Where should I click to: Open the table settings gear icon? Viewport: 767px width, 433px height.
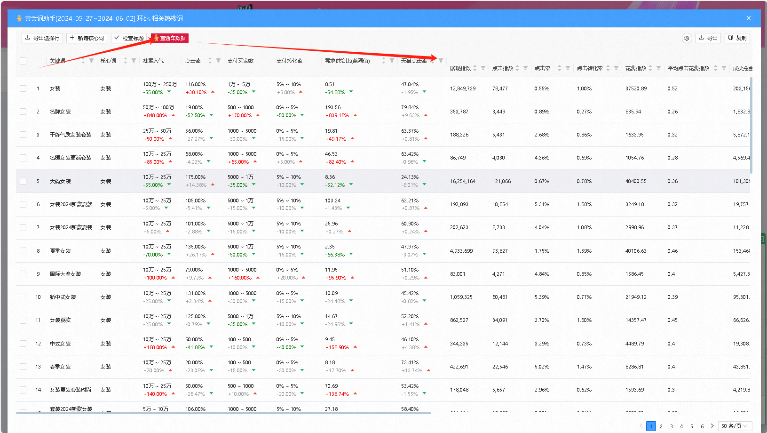click(687, 38)
